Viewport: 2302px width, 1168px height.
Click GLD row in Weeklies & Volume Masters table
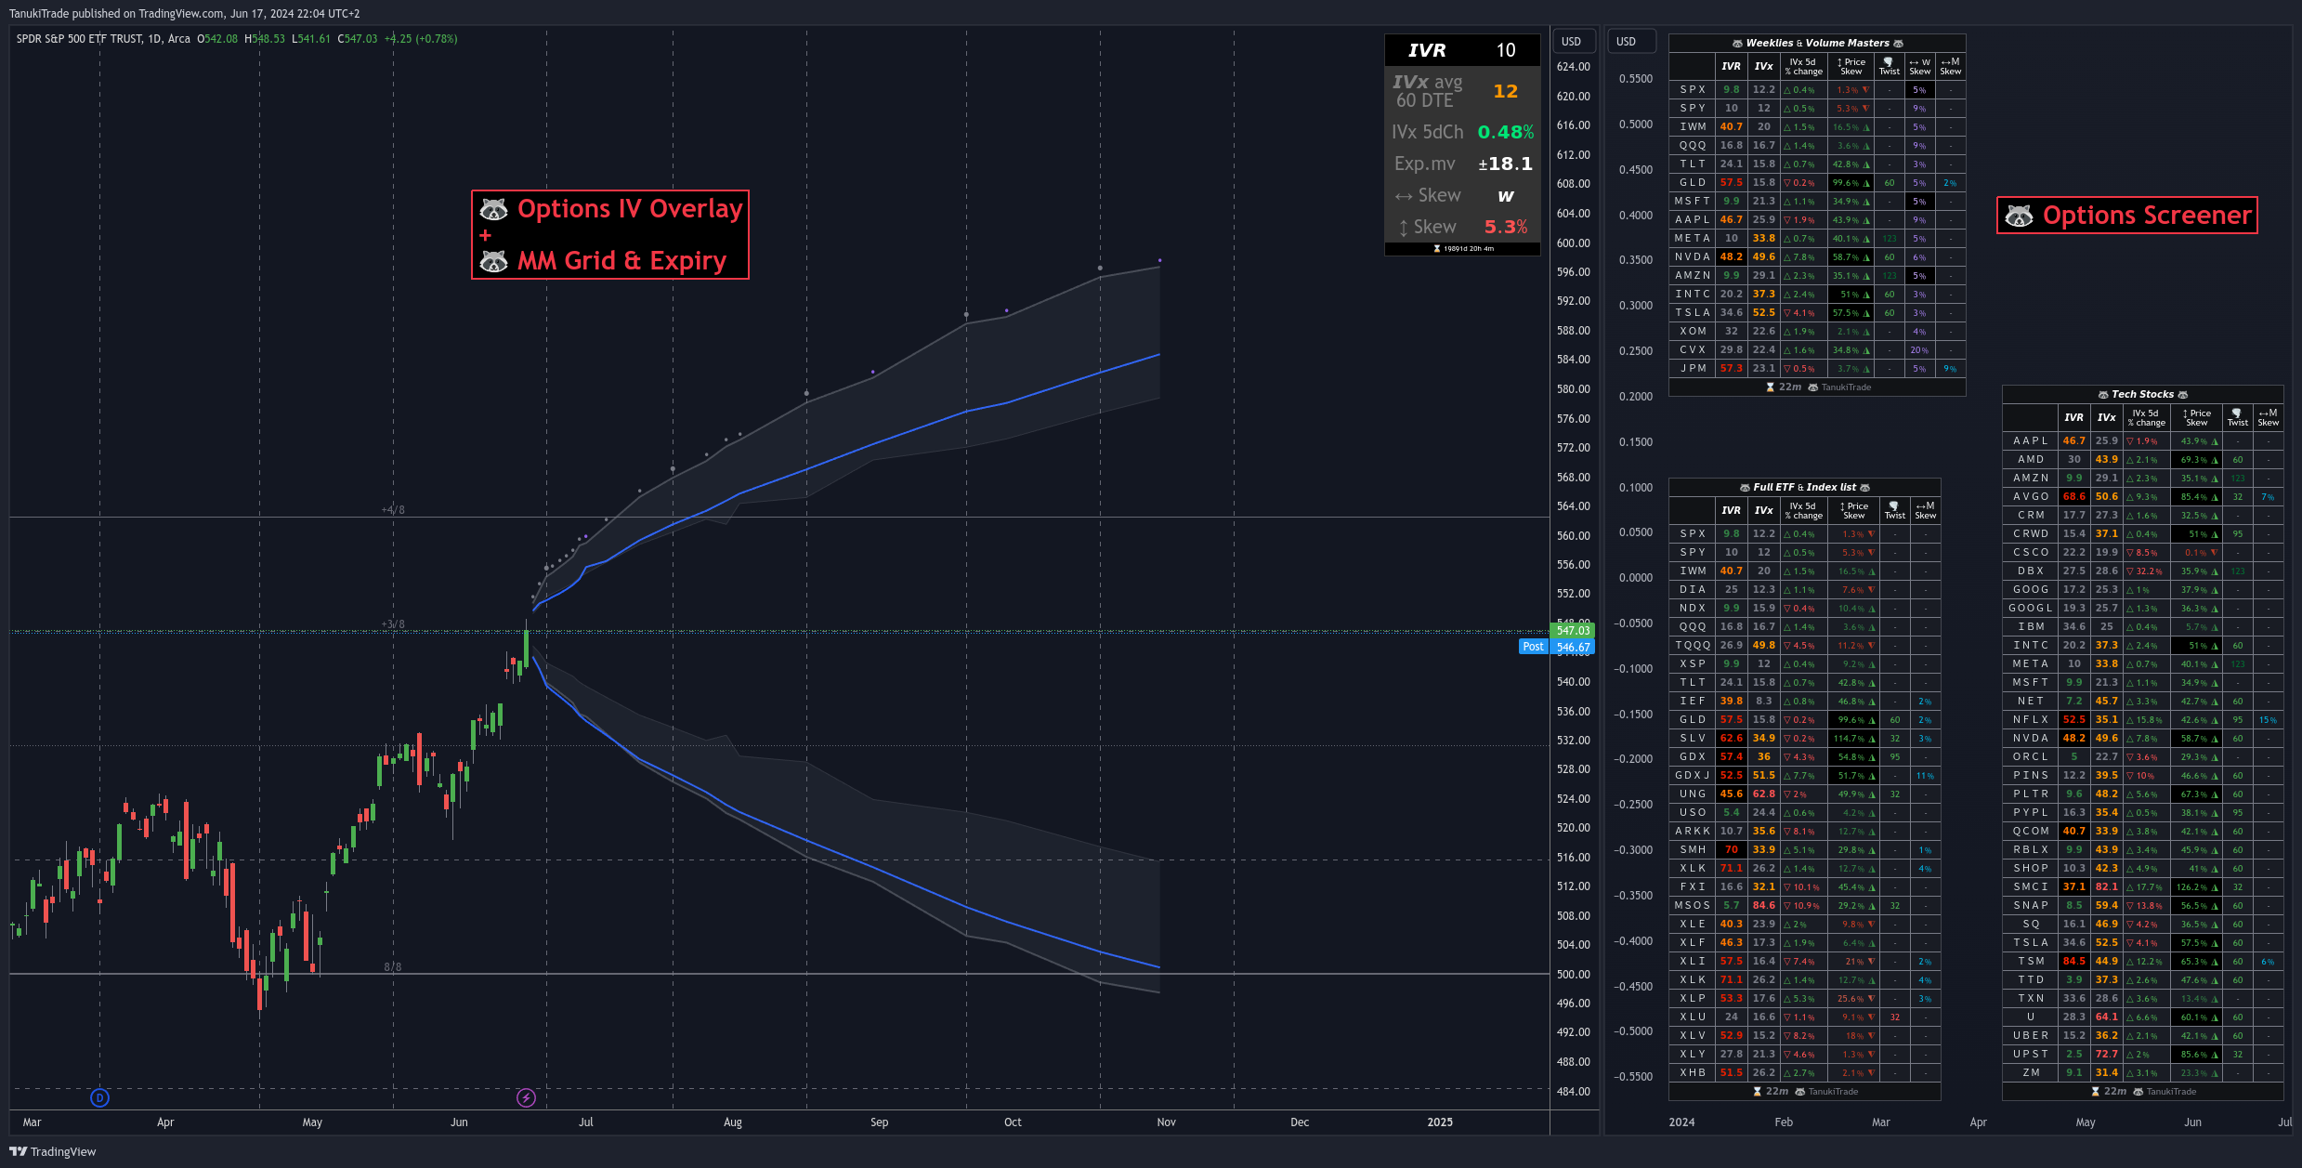(1817, 183)
